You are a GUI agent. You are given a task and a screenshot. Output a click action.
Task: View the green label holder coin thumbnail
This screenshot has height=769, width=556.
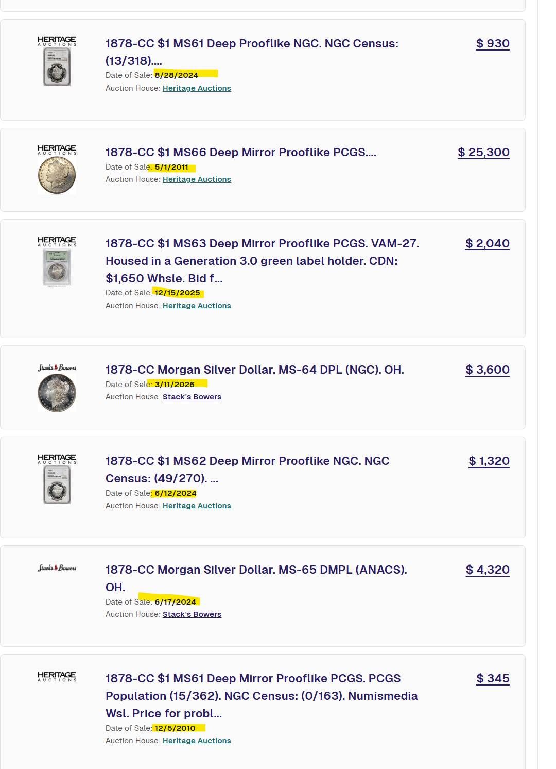coord(57,268)
